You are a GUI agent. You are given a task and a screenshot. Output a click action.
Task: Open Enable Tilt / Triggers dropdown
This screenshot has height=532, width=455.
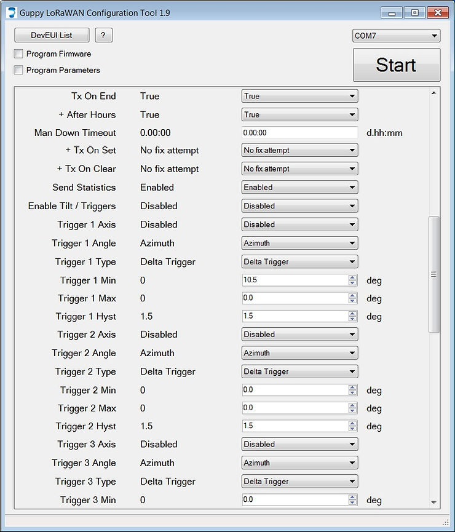[x=299, y=206]
